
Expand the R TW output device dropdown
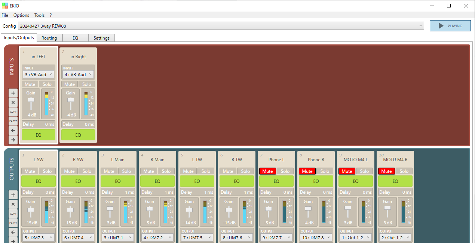click(x=236, y=237)
